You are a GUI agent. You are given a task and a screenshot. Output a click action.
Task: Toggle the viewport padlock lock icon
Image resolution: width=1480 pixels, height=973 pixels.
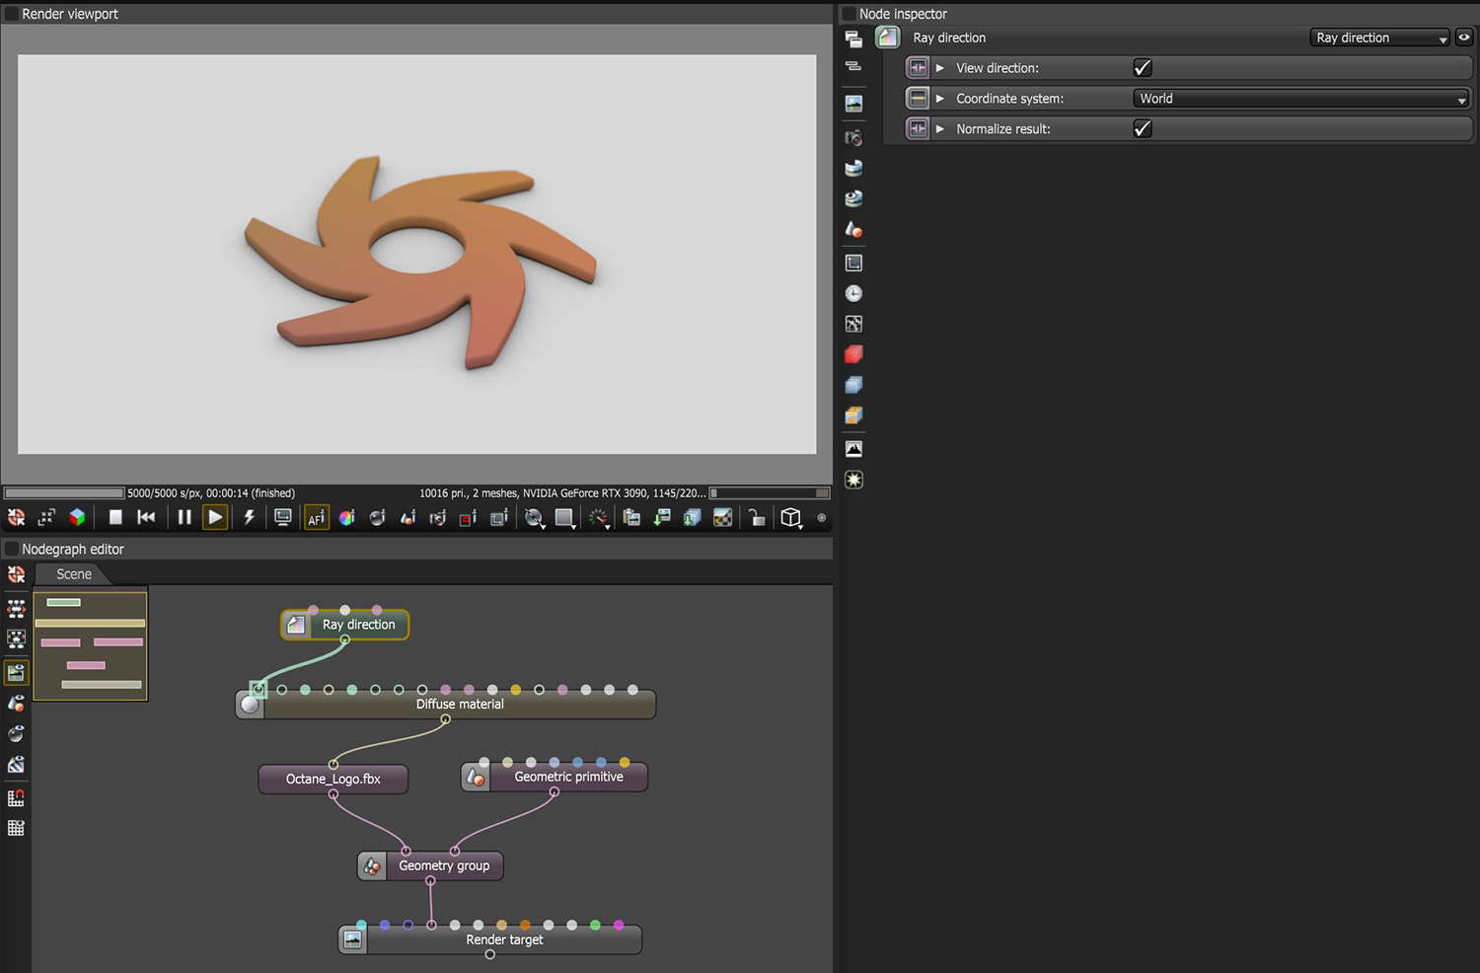(x=756, y=517)
